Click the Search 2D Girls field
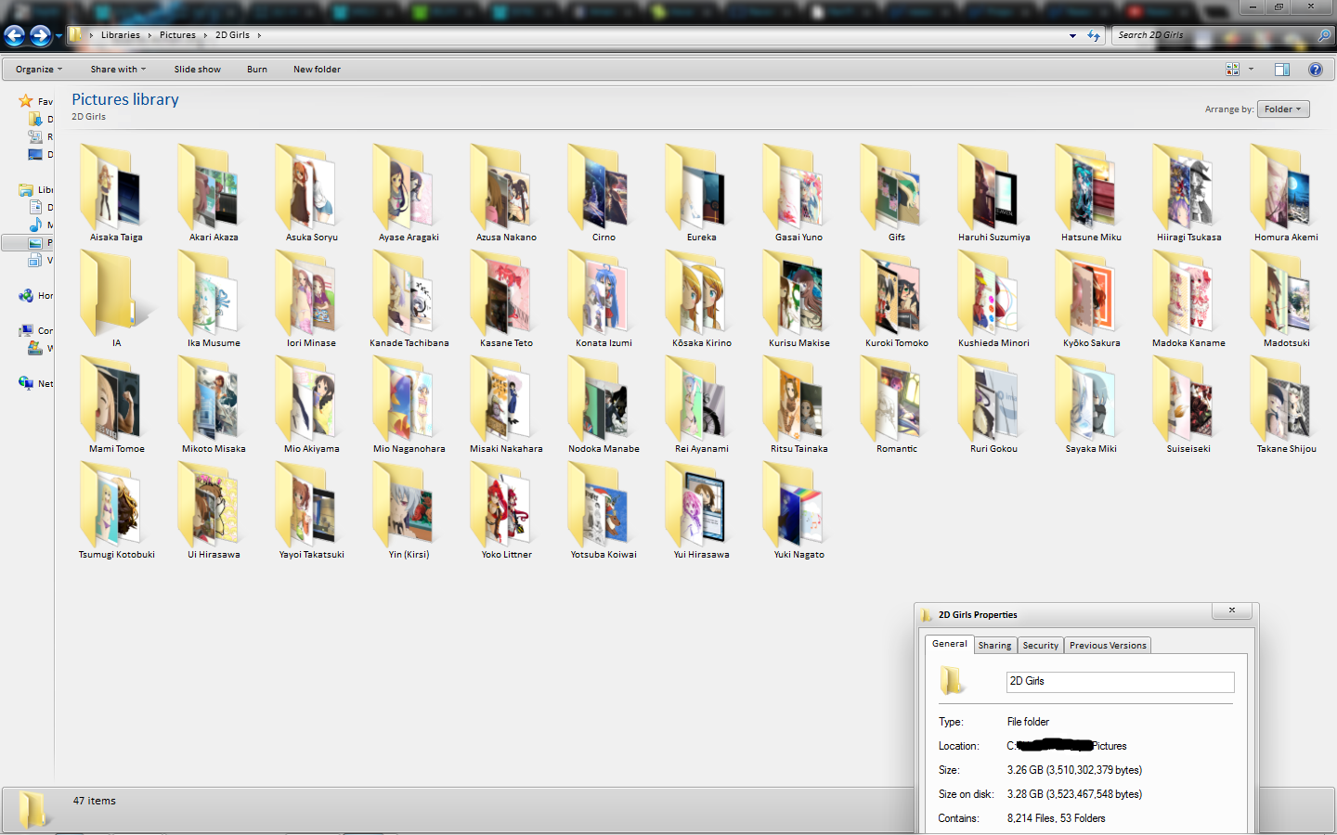Viewport: 1337px width, 835px height. [x=1214, y=35]
